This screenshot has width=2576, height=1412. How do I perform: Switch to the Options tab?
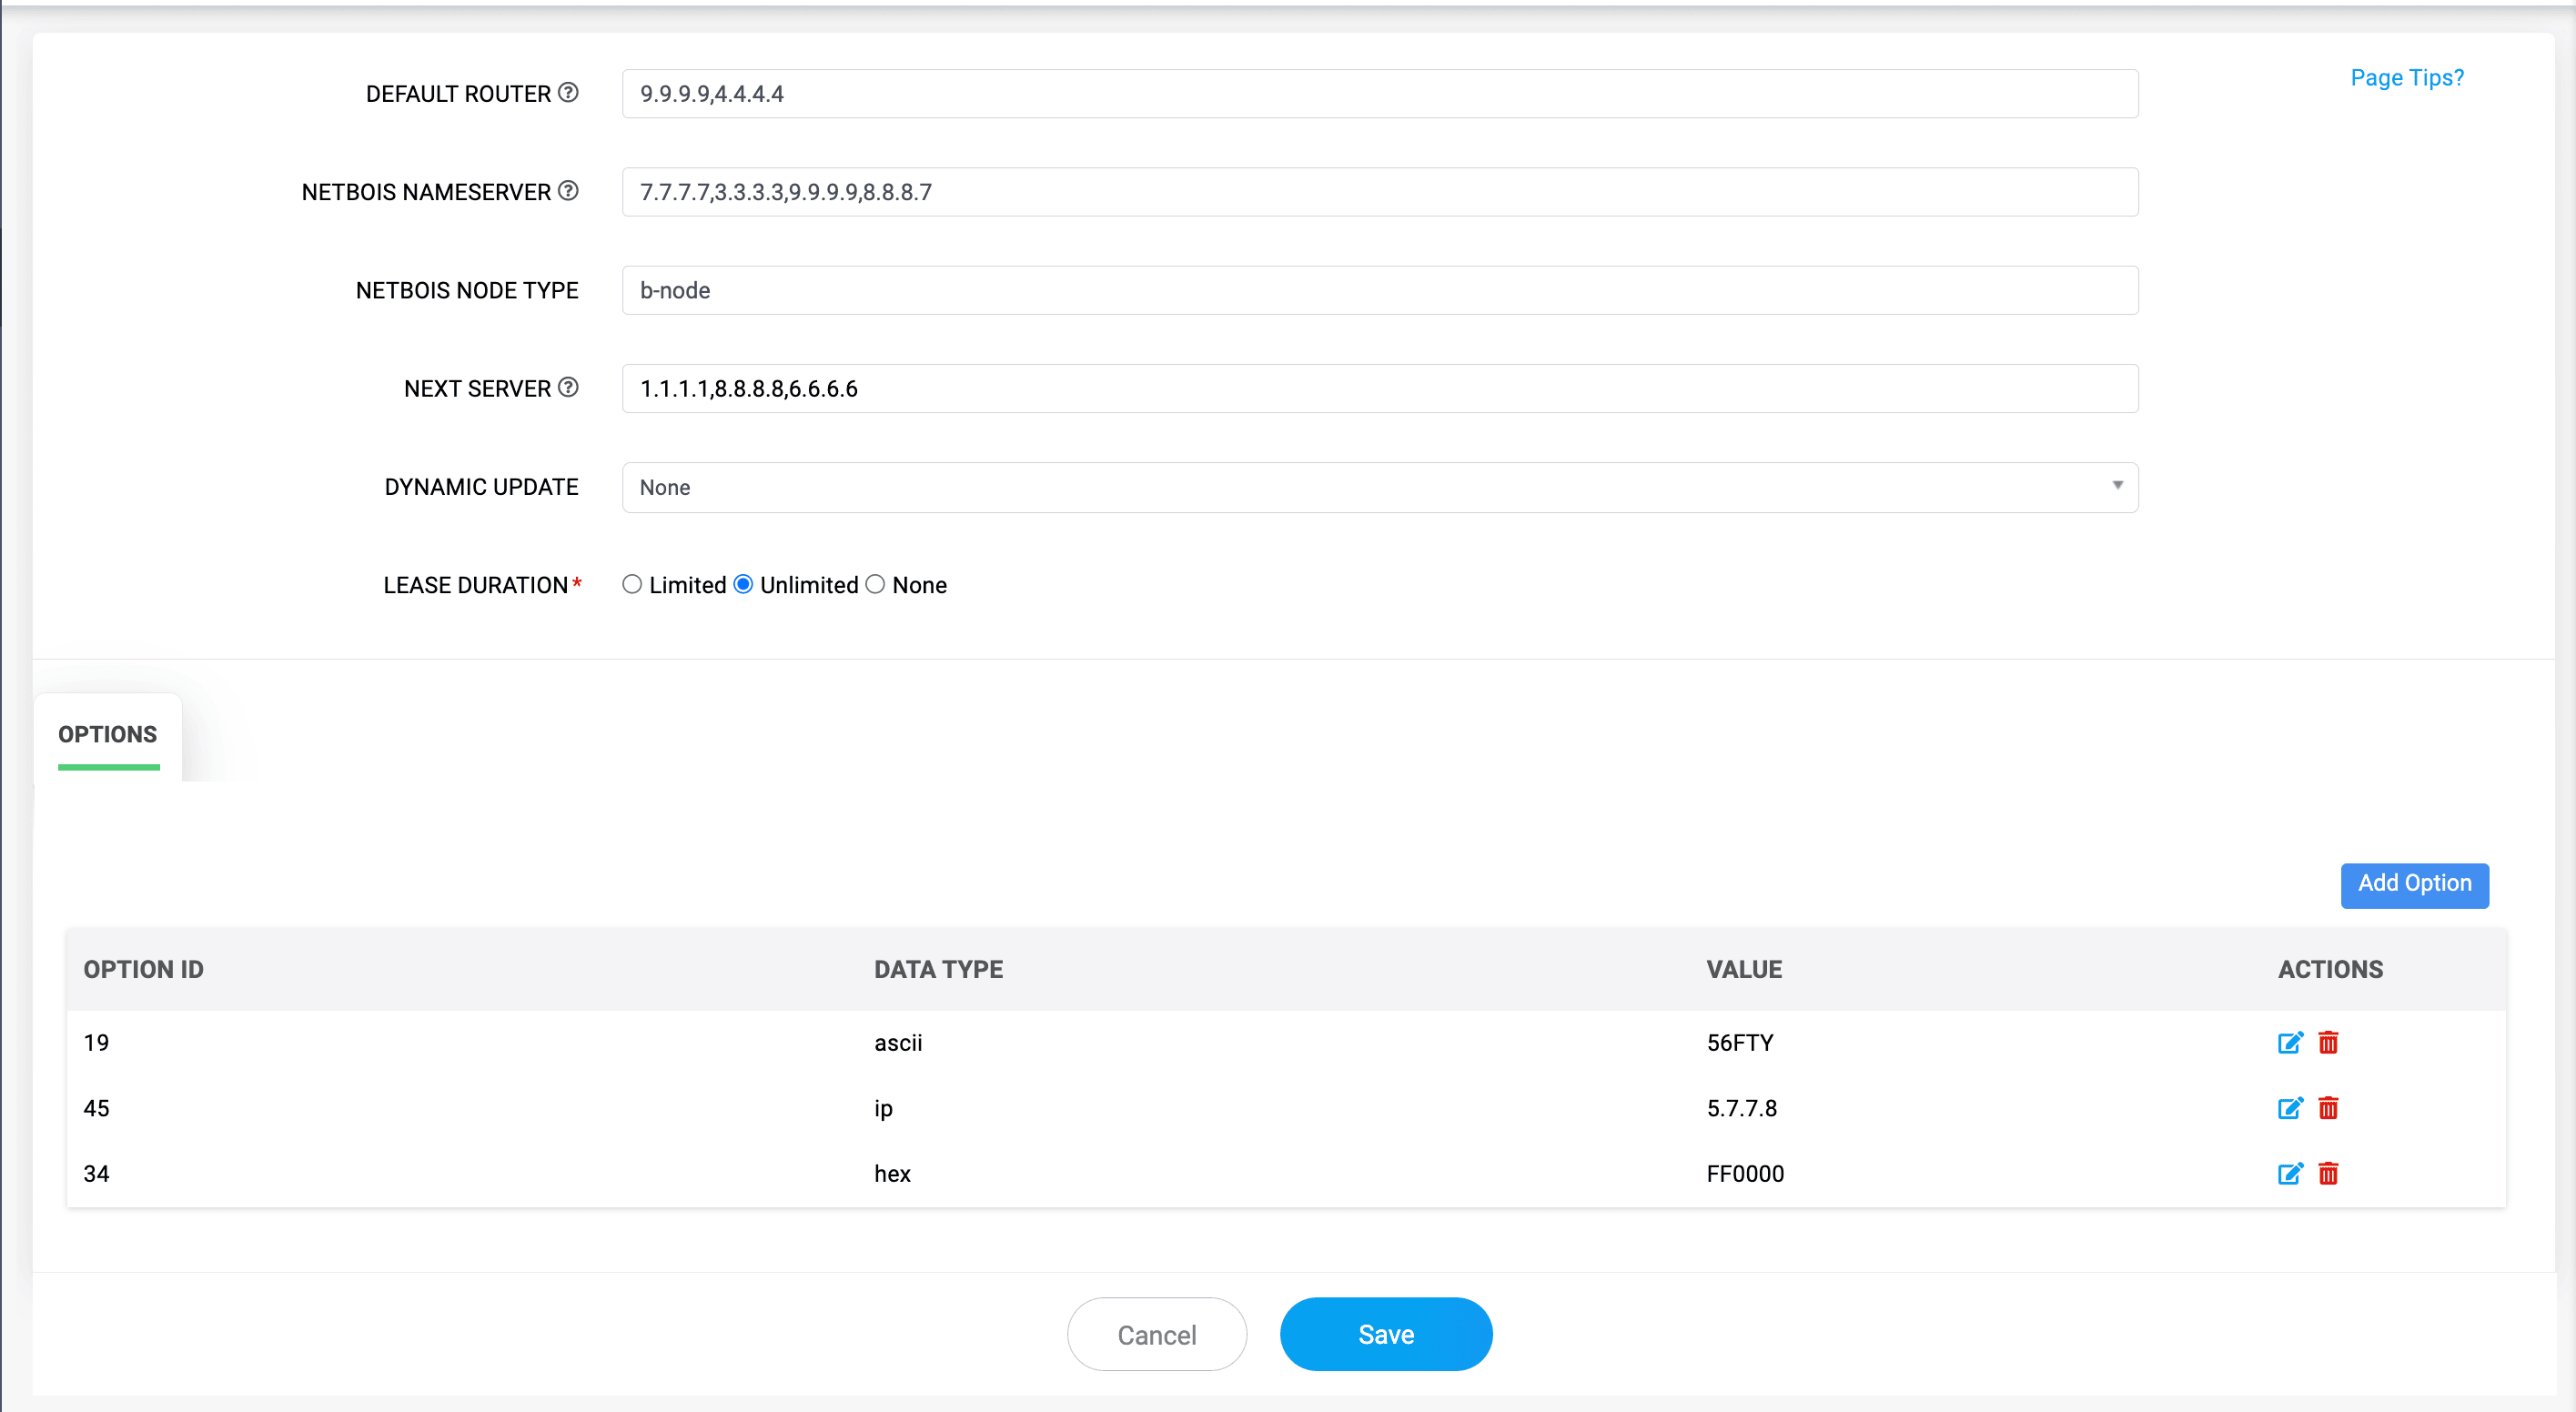click(108, 734)
